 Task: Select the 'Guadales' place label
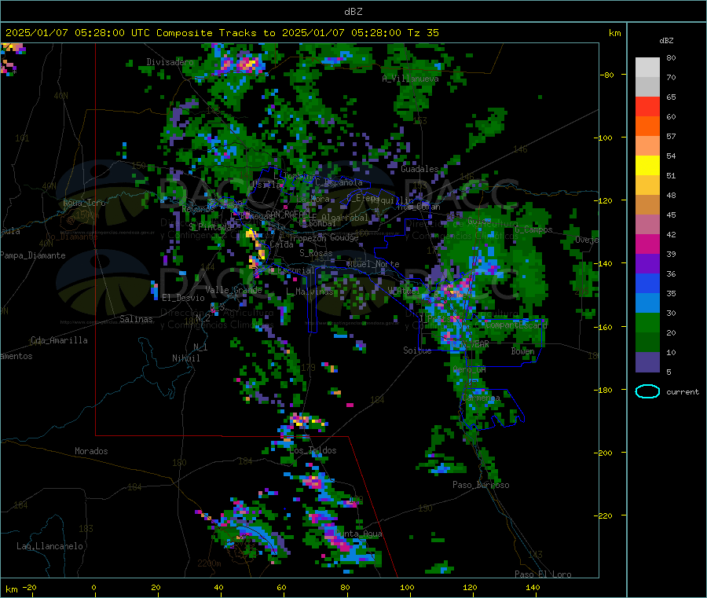pyautogui.click(x=419, y=169)
